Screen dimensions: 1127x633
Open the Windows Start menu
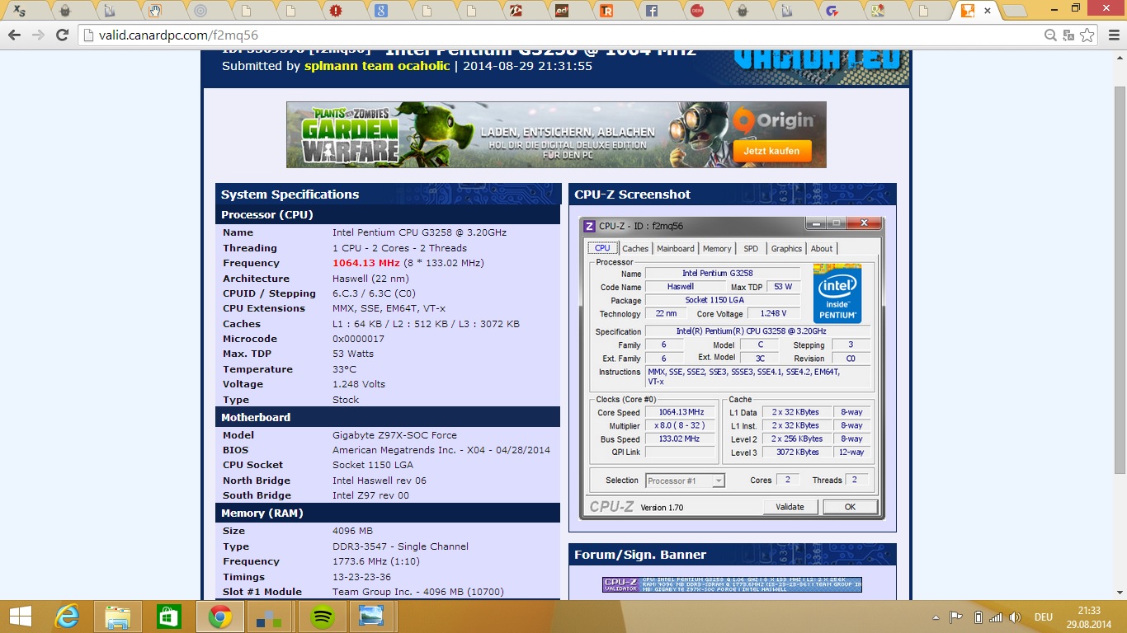click(20, 617)
